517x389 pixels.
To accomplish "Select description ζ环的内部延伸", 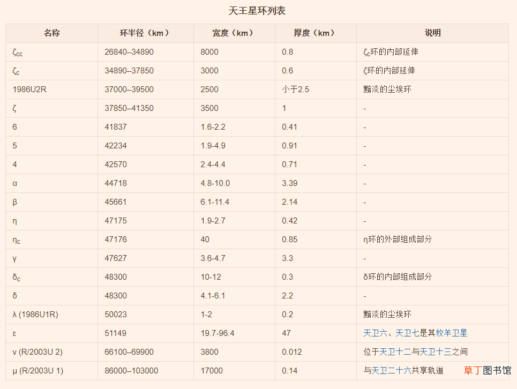I will click(389, 71).
